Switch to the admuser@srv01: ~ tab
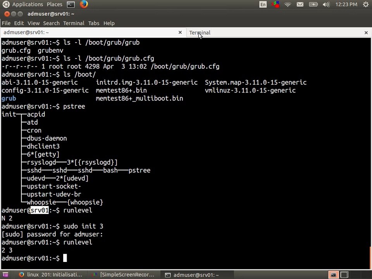The width and height of the screenshot is (372, 279). (x=93, y=33)
